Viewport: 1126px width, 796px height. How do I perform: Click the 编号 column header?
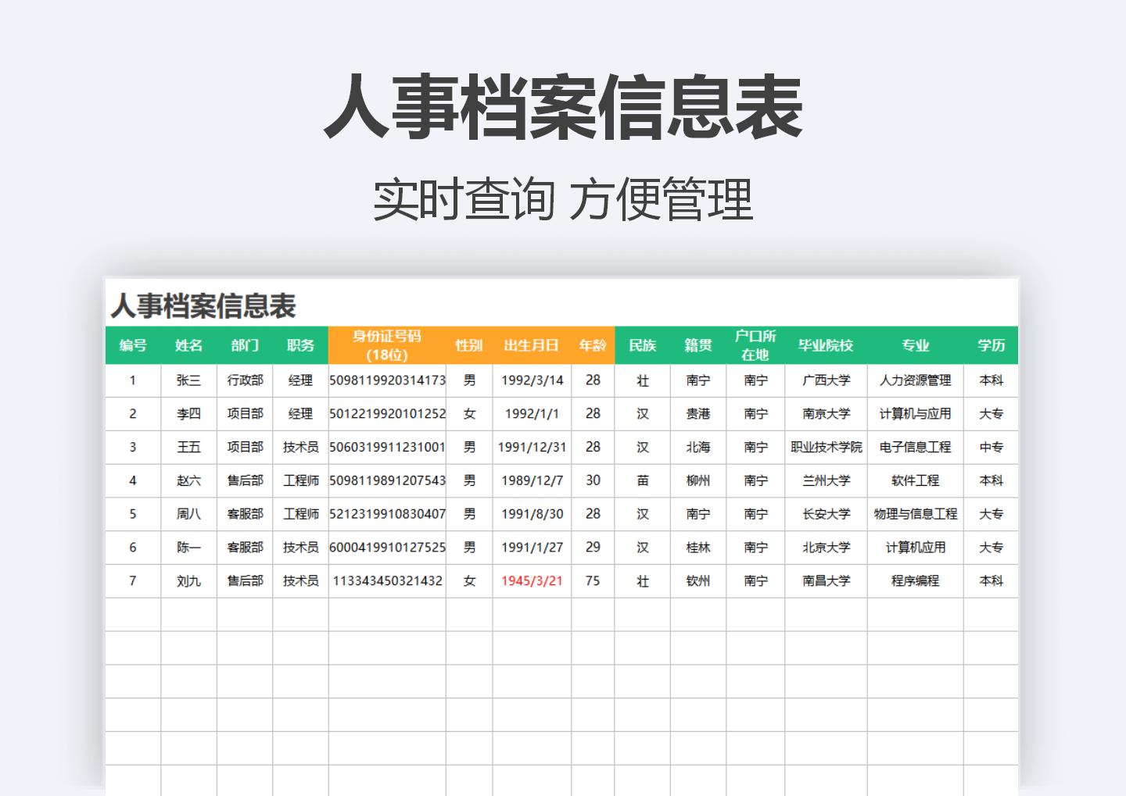(x=132, y=345)
